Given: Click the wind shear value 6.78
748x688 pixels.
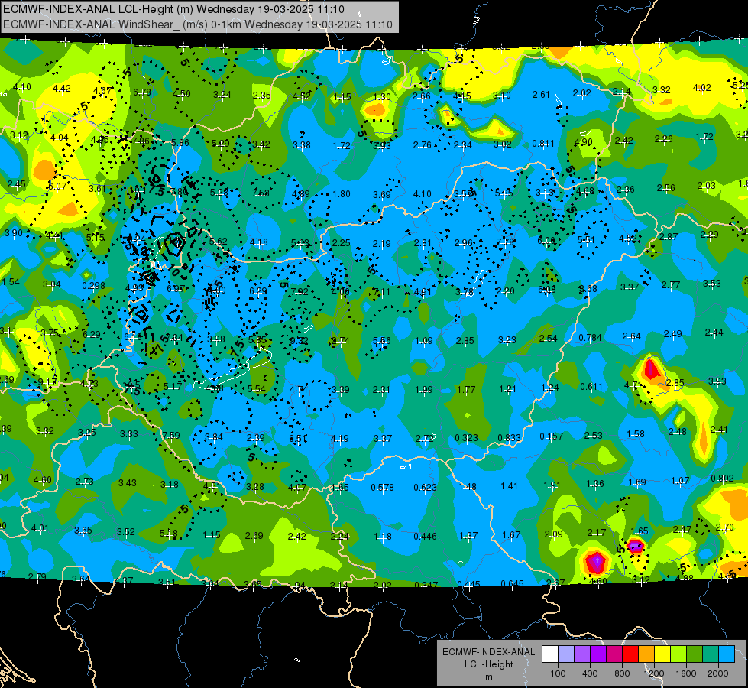Looking at the screenshot, I should click(141, 92).
